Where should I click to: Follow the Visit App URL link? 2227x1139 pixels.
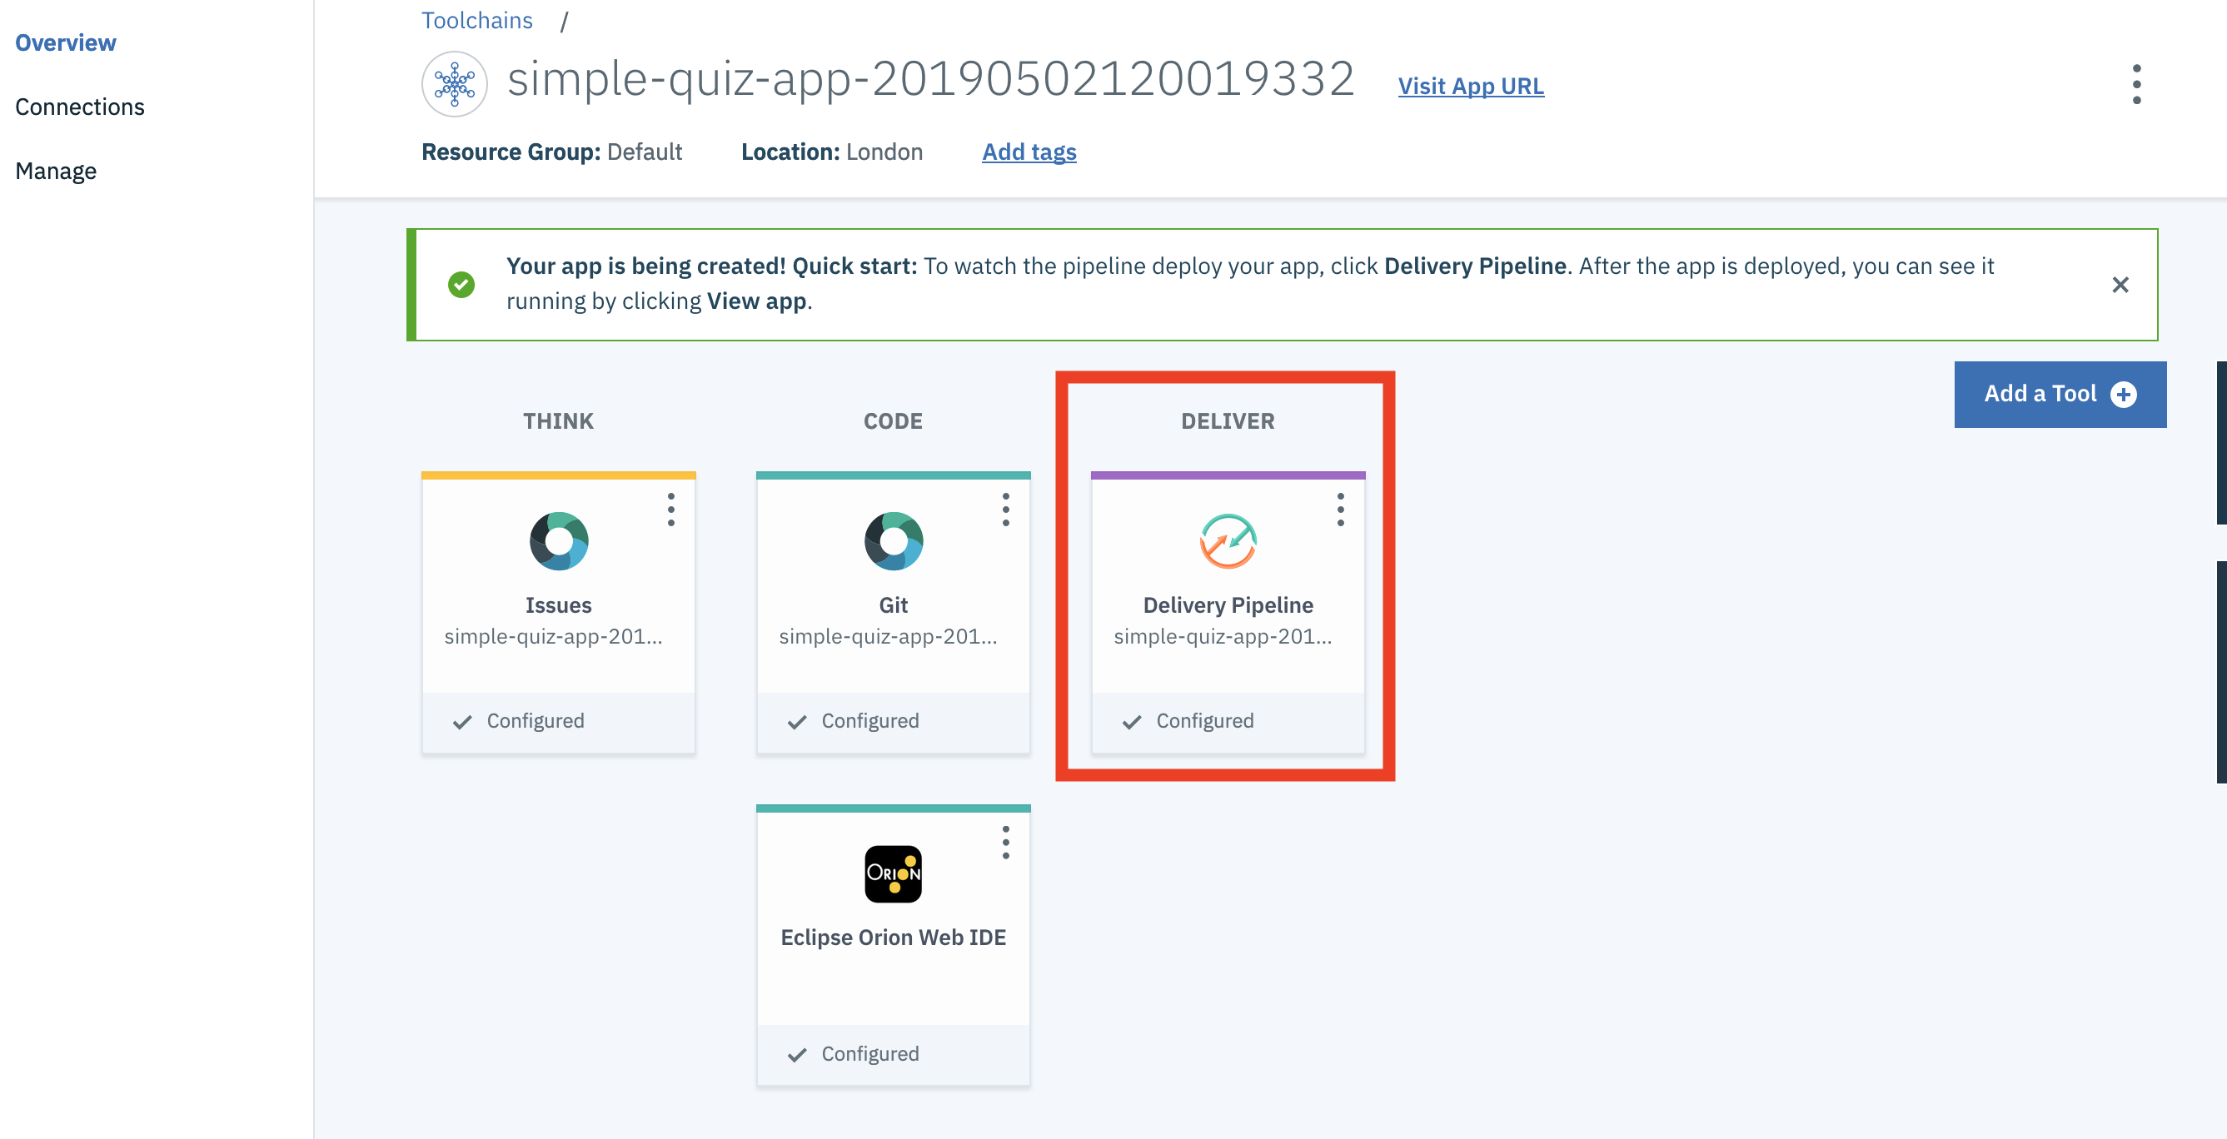pyautogui.click(x=1471, y=87)
